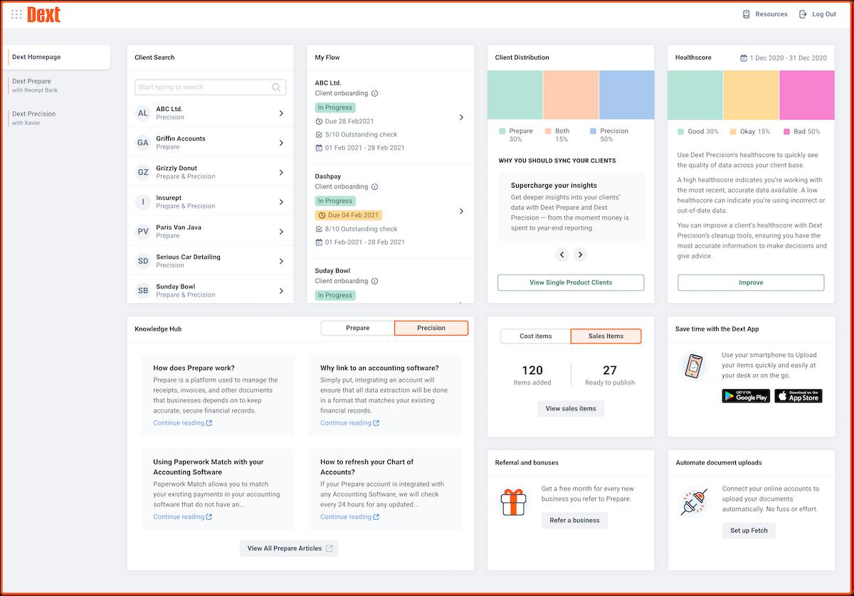854x596 pixels.
Task: Expand Serious Car Detailing row chevron
Action: click(281, 261)
